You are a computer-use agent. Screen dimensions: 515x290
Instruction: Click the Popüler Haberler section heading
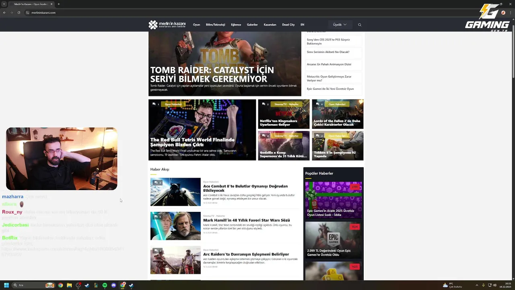tap(319, 173)
